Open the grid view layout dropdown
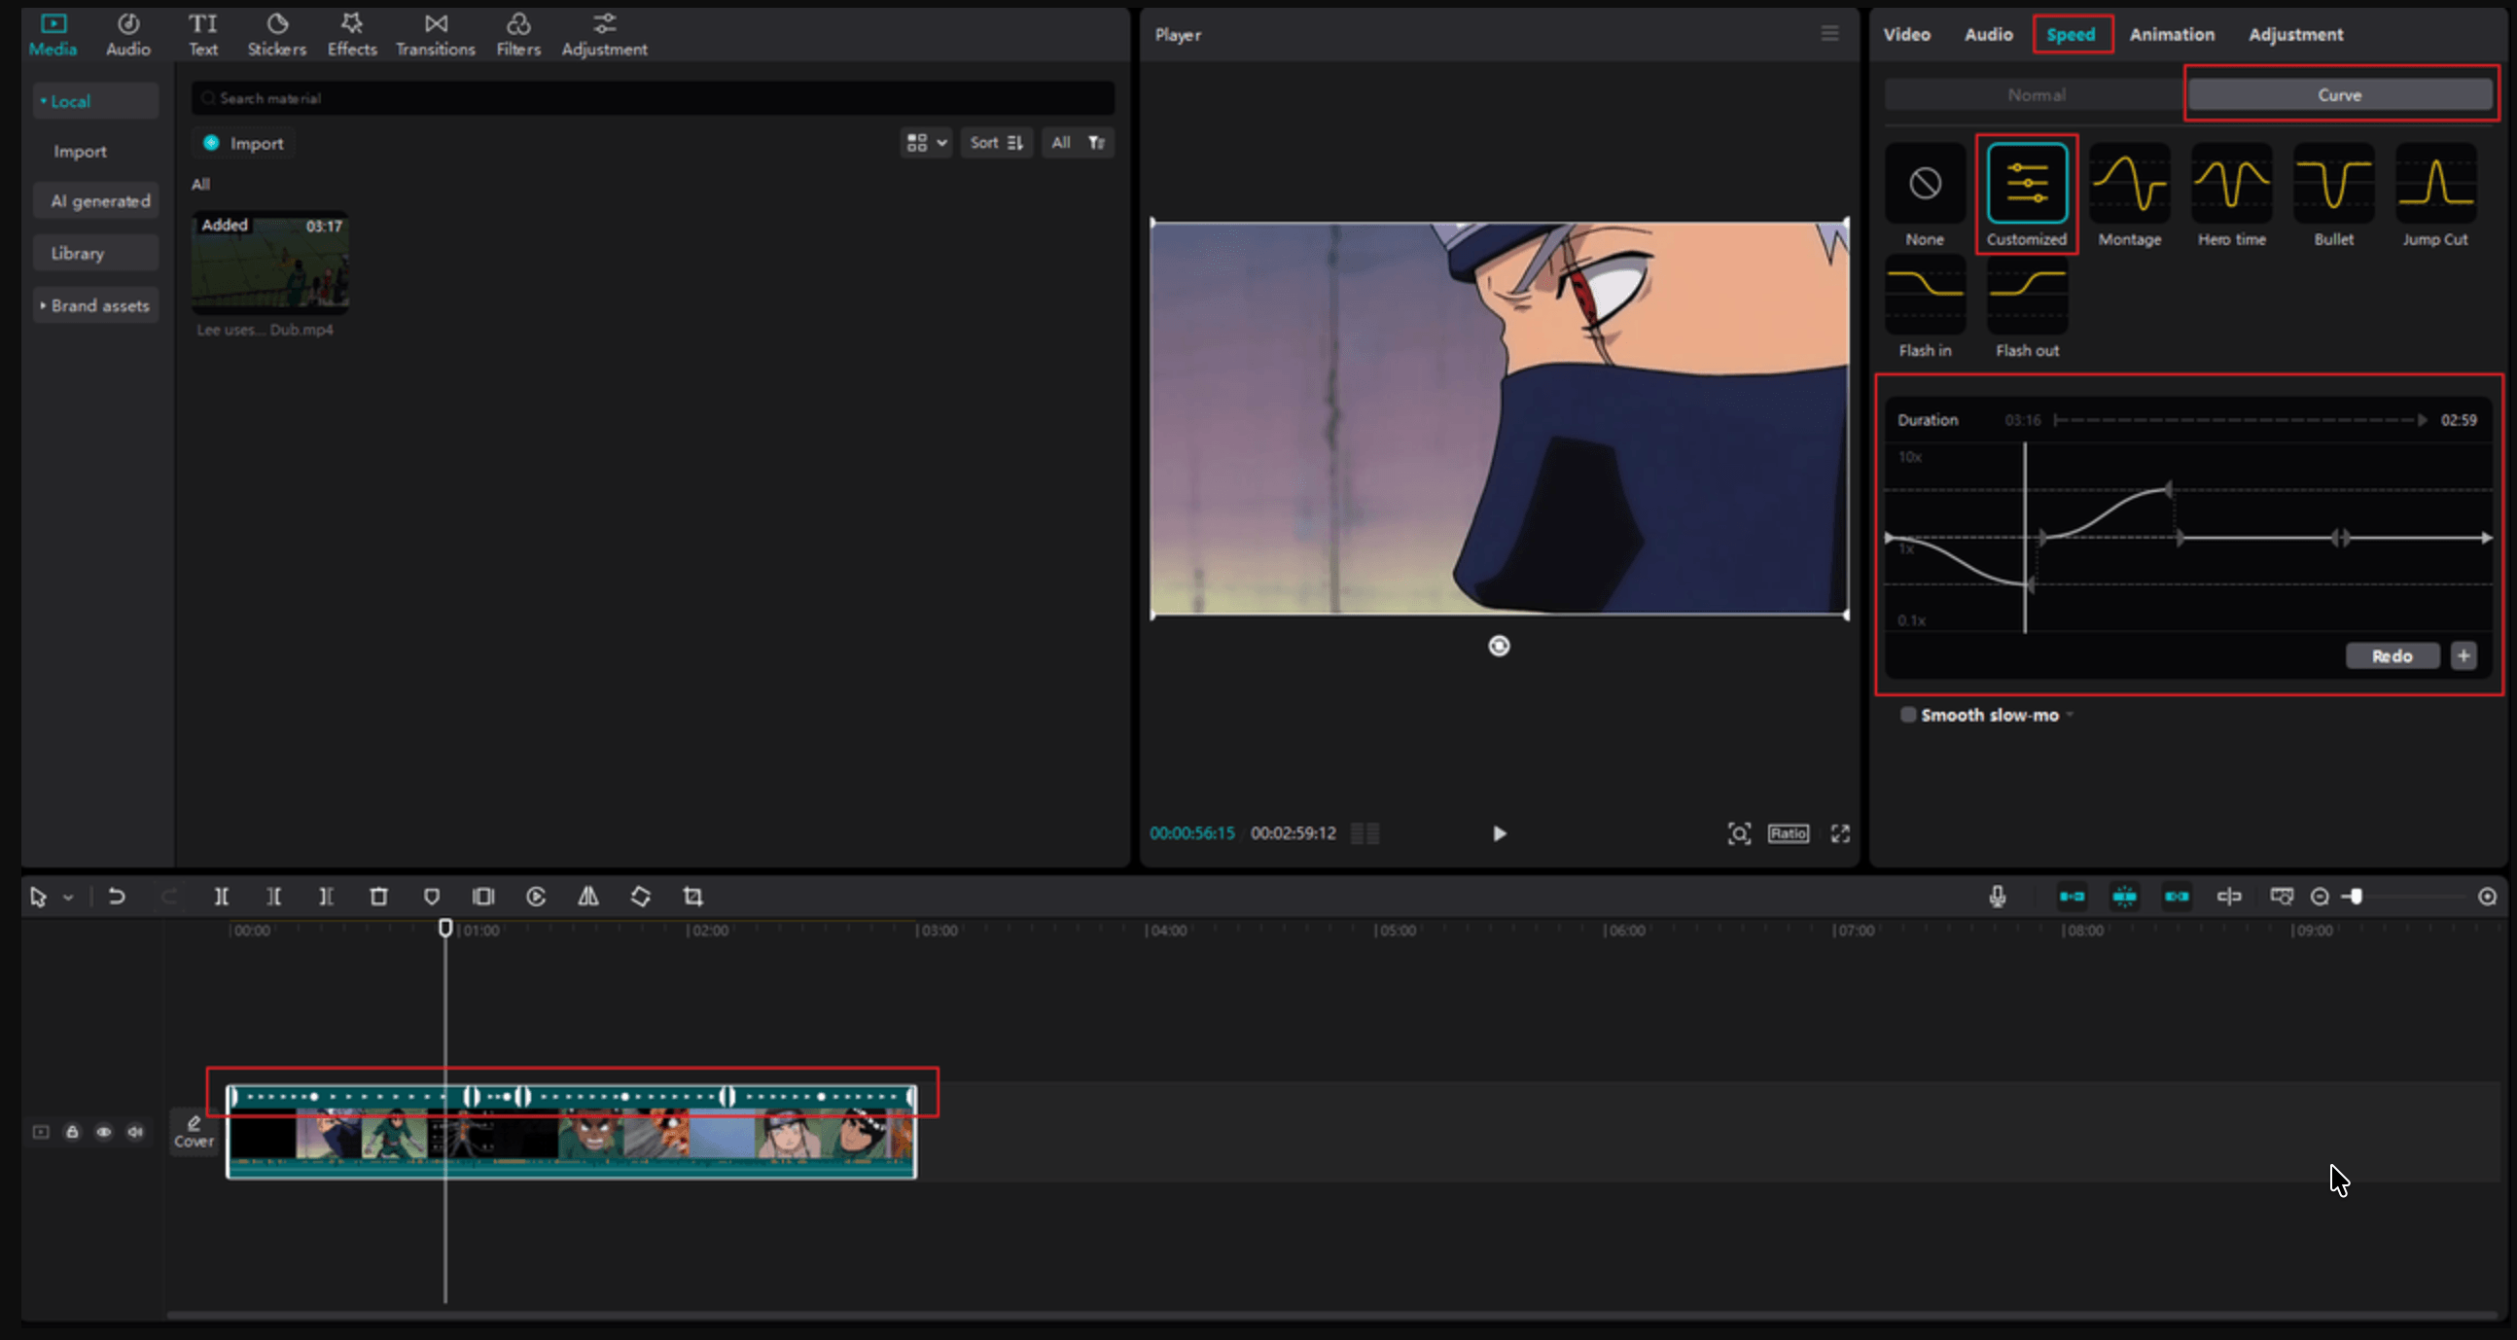 click(x=925, y=143)
